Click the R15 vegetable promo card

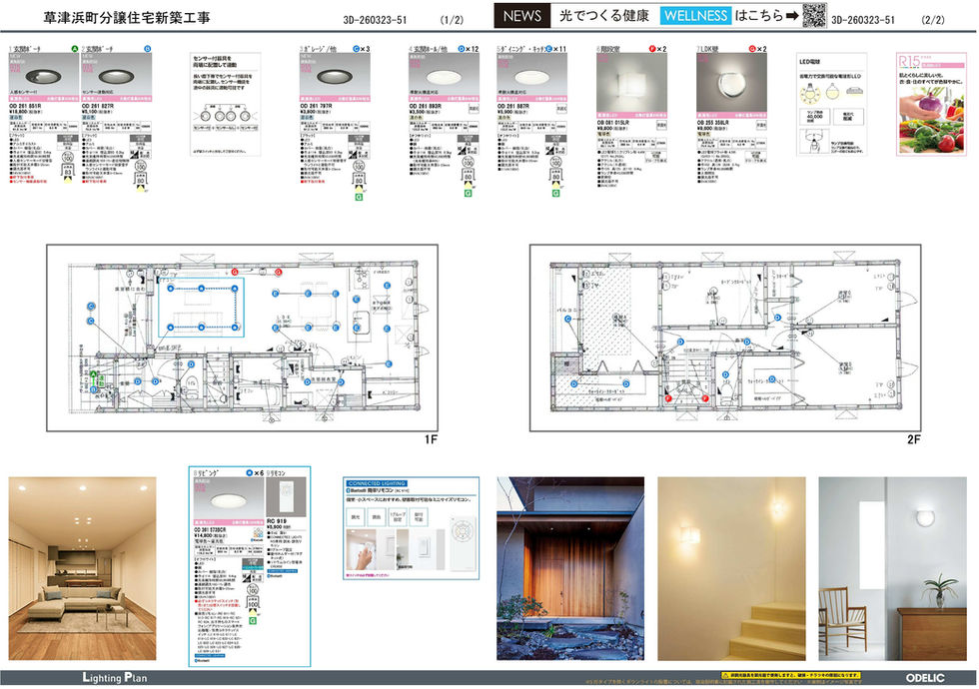coord(931,104)
